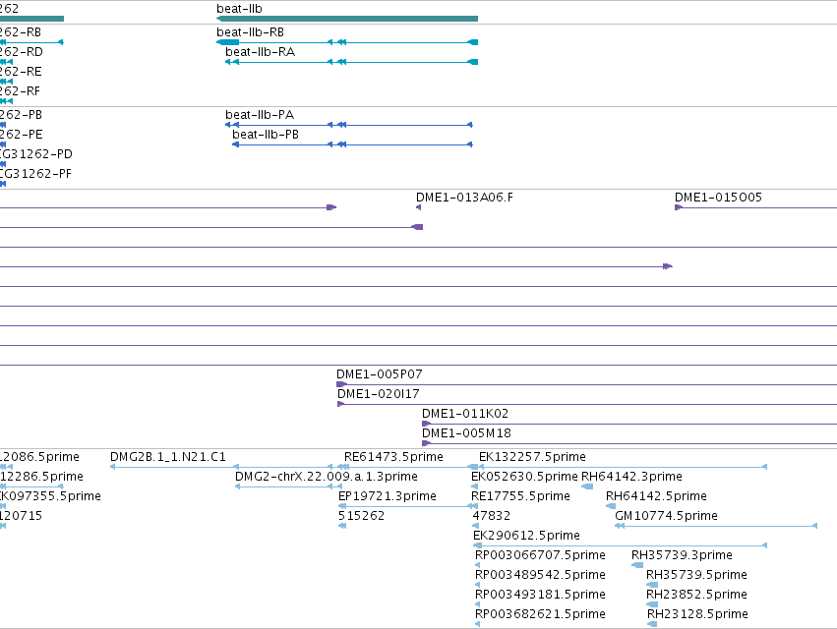
Task: Select the DME1-005M18 feature label
Action: click(466, 433)
